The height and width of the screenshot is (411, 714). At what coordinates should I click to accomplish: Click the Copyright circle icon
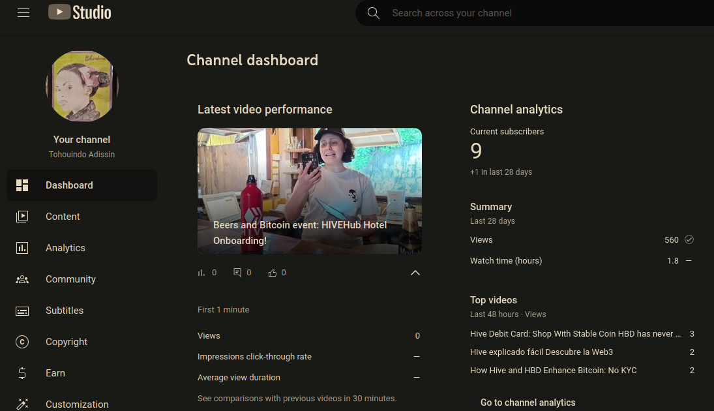22,342
